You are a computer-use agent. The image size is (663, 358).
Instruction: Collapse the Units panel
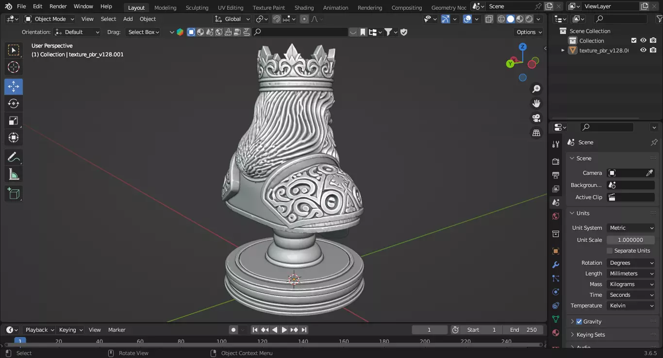pyautogui.click(x=573, y=213)
